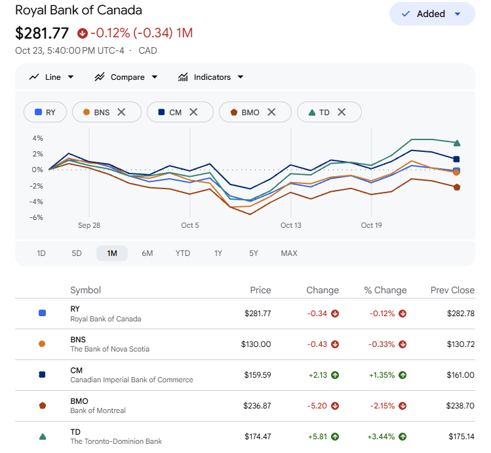
Task: Click the down arrow next to BNS -0.43
Action: [x=335, y=344]
